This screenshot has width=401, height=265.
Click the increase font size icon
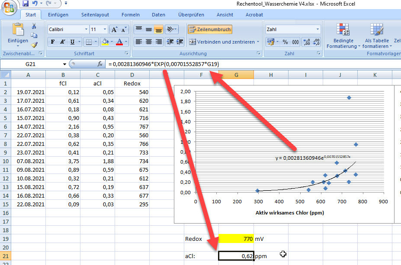(114, 30)
